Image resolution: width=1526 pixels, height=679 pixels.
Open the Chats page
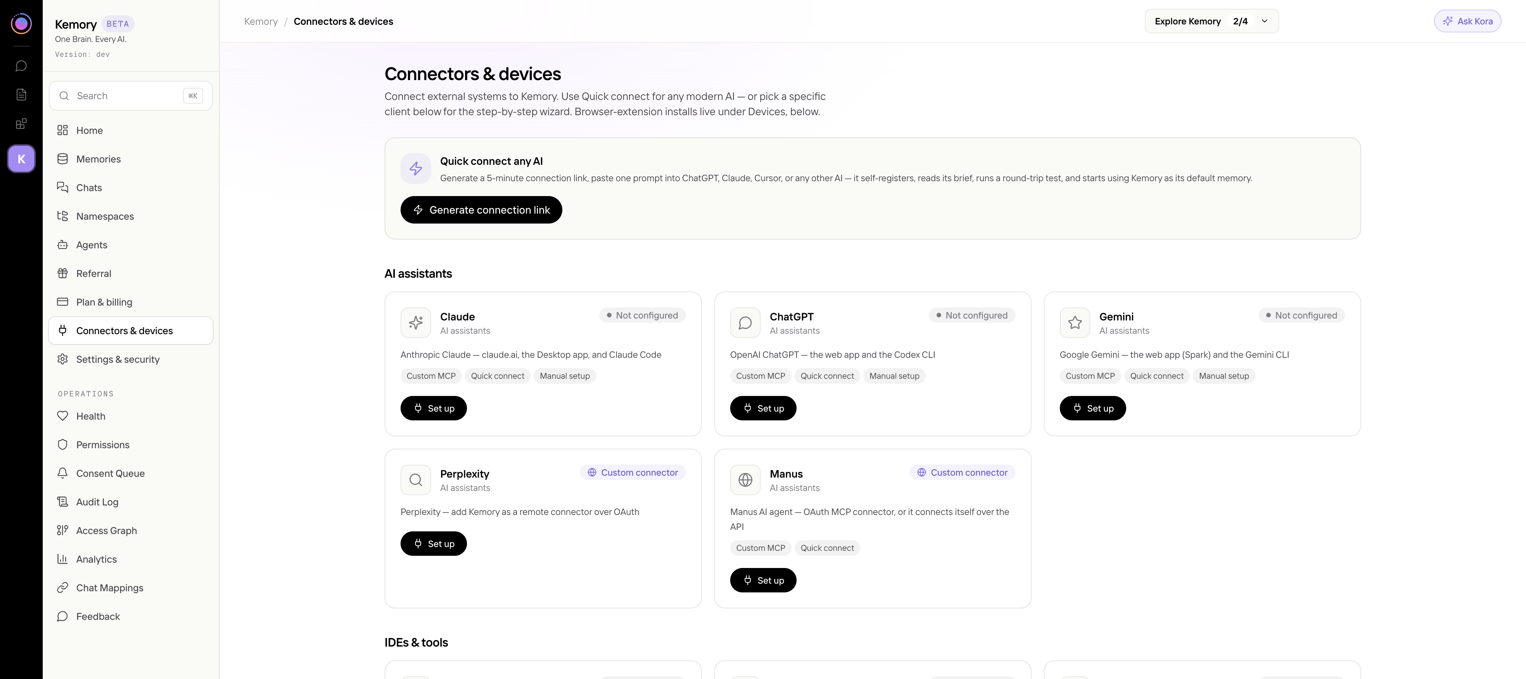click(131, 188)
